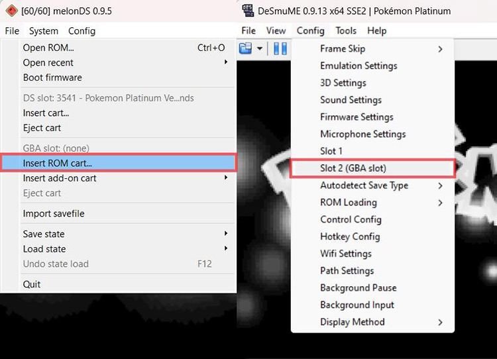The width and height of the screenshot is (497, 359).
Task: Expand ROM Loading submenu
Action: pyautogui.click(x=372, y=203)
